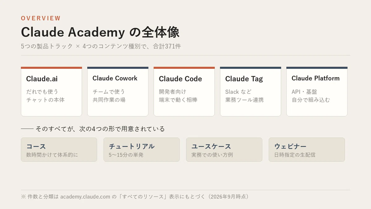Click the text 数時間かけて体系的に
Screen dimensions: 371x209
[x=52, y=155]
